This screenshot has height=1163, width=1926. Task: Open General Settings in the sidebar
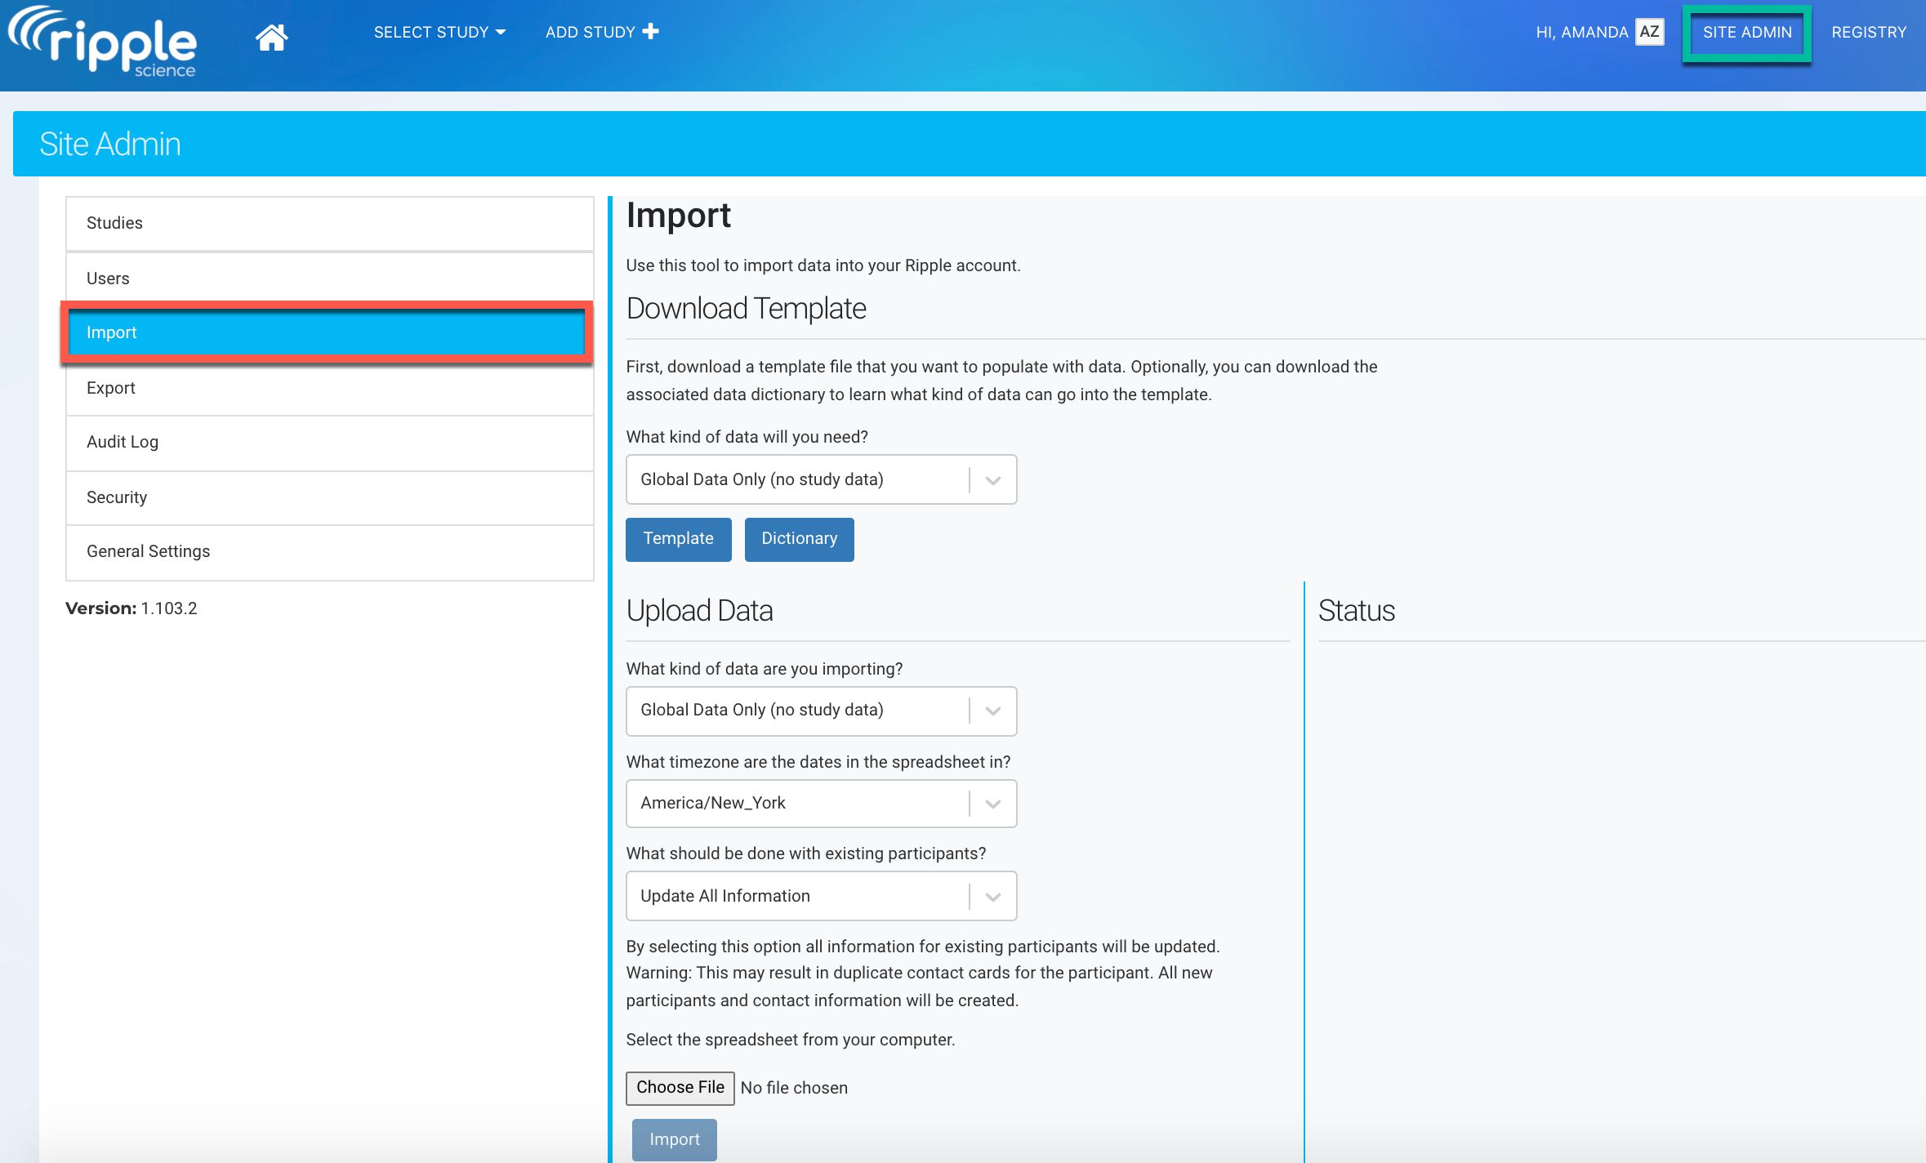(329, 551)
